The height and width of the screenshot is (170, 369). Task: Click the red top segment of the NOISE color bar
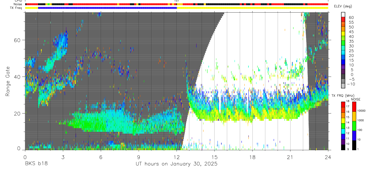pyautogui.click(x=354, y=107)
